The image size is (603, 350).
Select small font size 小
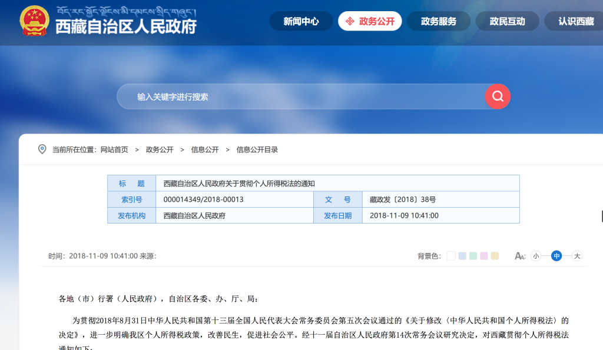click(x=536, y=256)
